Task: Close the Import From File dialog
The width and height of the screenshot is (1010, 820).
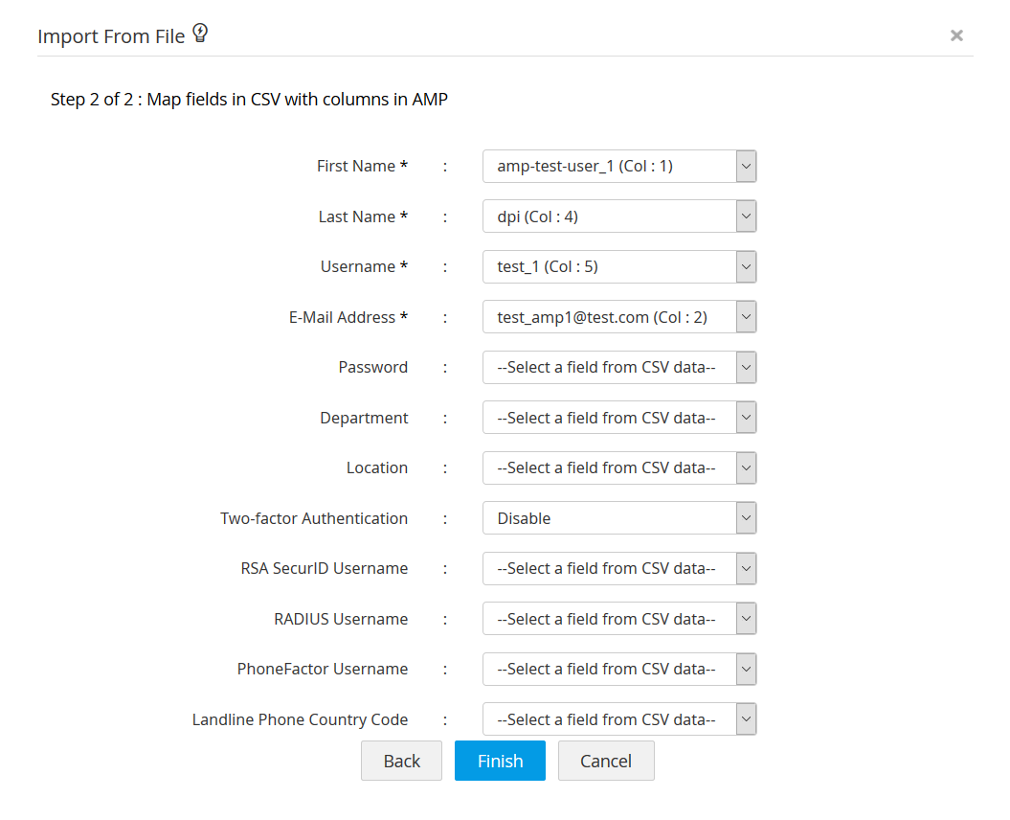Action: tap(955, 35)
